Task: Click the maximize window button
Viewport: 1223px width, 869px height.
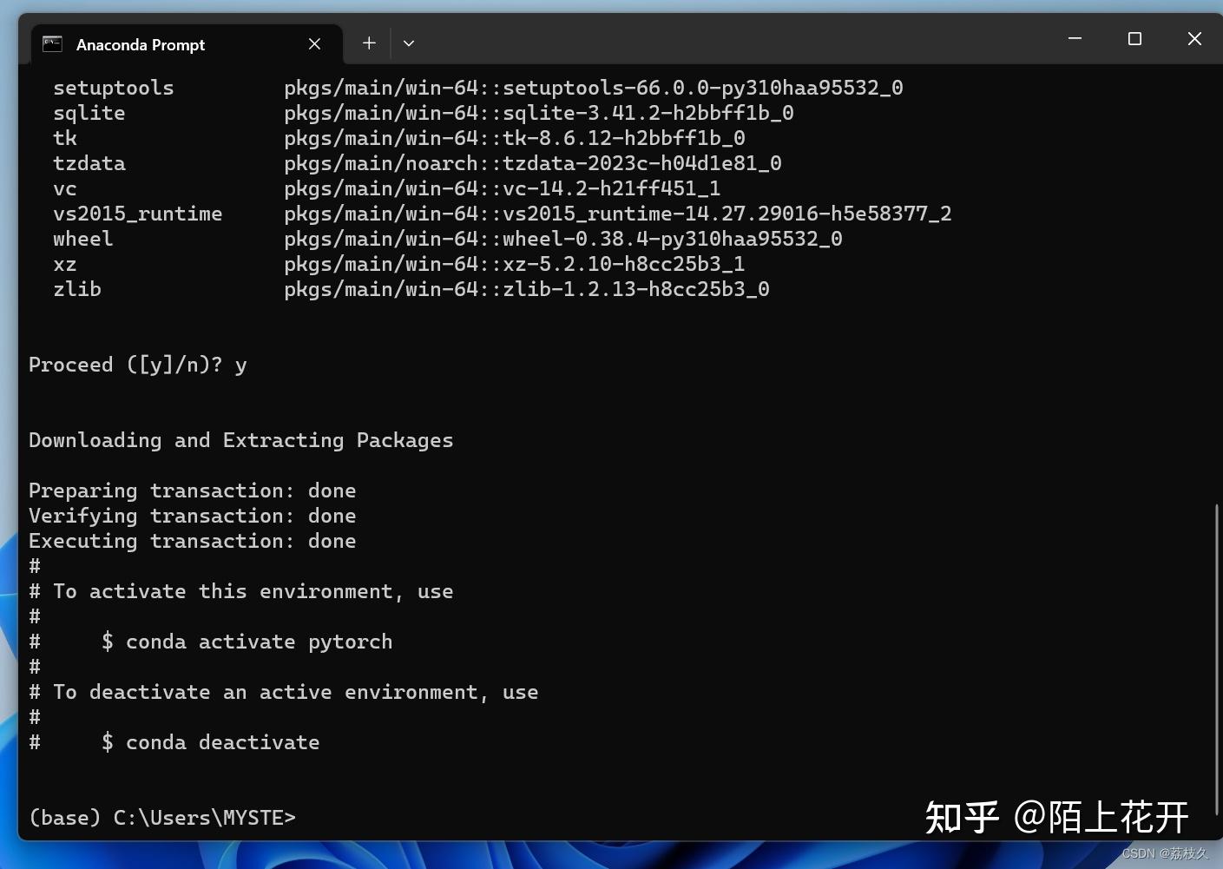Action: [1134, 38]
